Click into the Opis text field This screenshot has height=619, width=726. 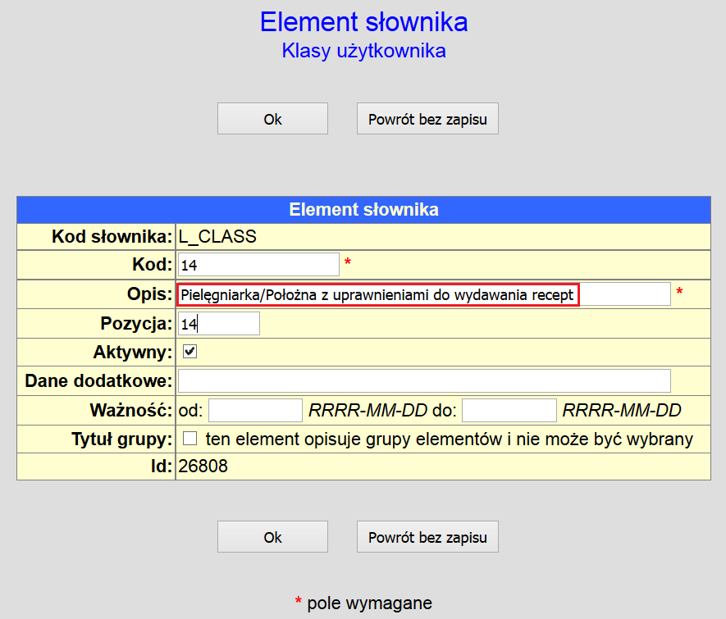point(424,294)
